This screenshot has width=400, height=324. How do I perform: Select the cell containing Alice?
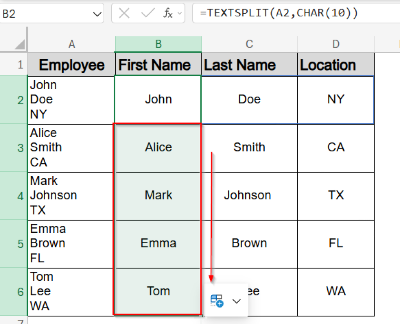(158, 147)
